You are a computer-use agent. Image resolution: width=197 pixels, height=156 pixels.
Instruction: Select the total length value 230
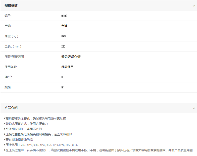63,46
